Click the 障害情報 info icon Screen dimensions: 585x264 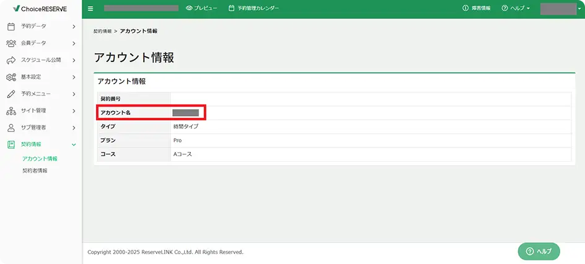pos(465,8)
